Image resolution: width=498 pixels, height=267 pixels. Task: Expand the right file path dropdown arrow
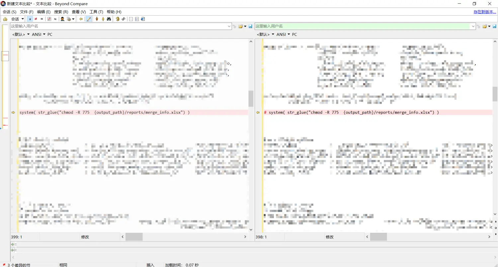coord(473,26)
